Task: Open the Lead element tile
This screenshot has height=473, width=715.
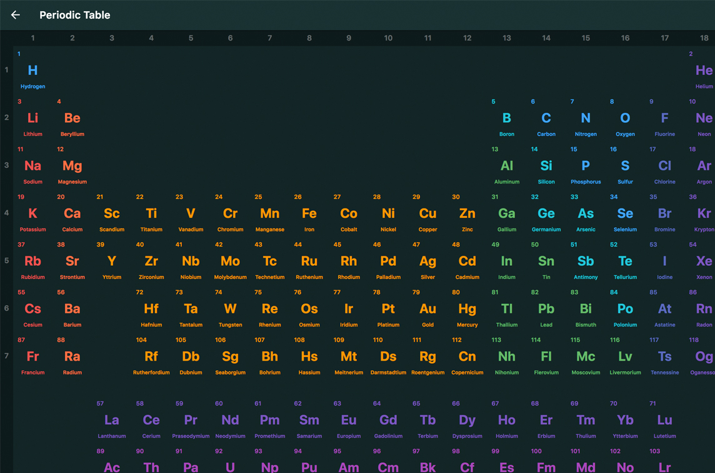Action: pyautogui.click(x=546, y=309)
